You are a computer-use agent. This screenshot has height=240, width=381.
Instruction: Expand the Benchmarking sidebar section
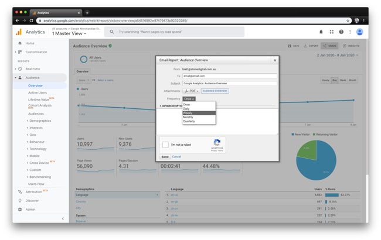point(39,177)
